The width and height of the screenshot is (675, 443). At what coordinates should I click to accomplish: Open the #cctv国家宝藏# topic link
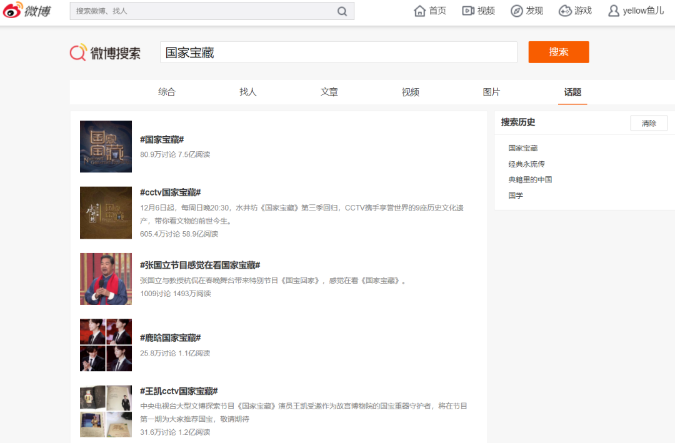coord(171,192)
